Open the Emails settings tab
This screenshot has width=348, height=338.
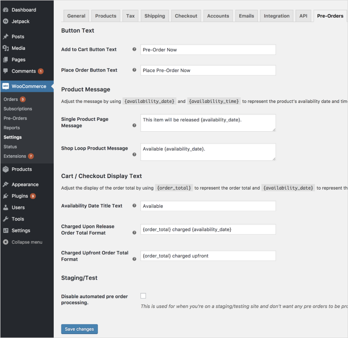(247, 16)
